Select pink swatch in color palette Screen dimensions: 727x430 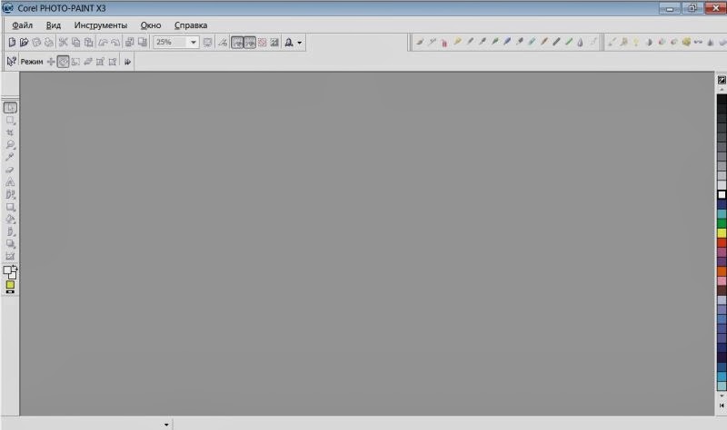tap(722, 281)
